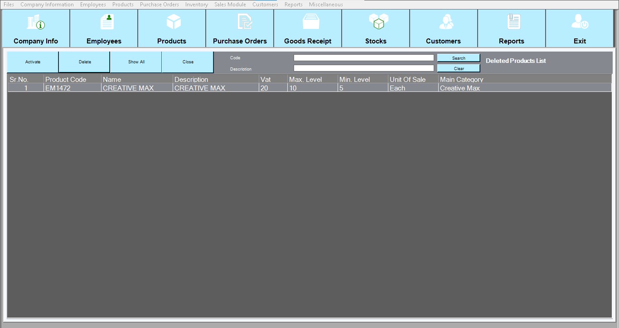Open the Purchase Orders icon

(x=245, y=22)
